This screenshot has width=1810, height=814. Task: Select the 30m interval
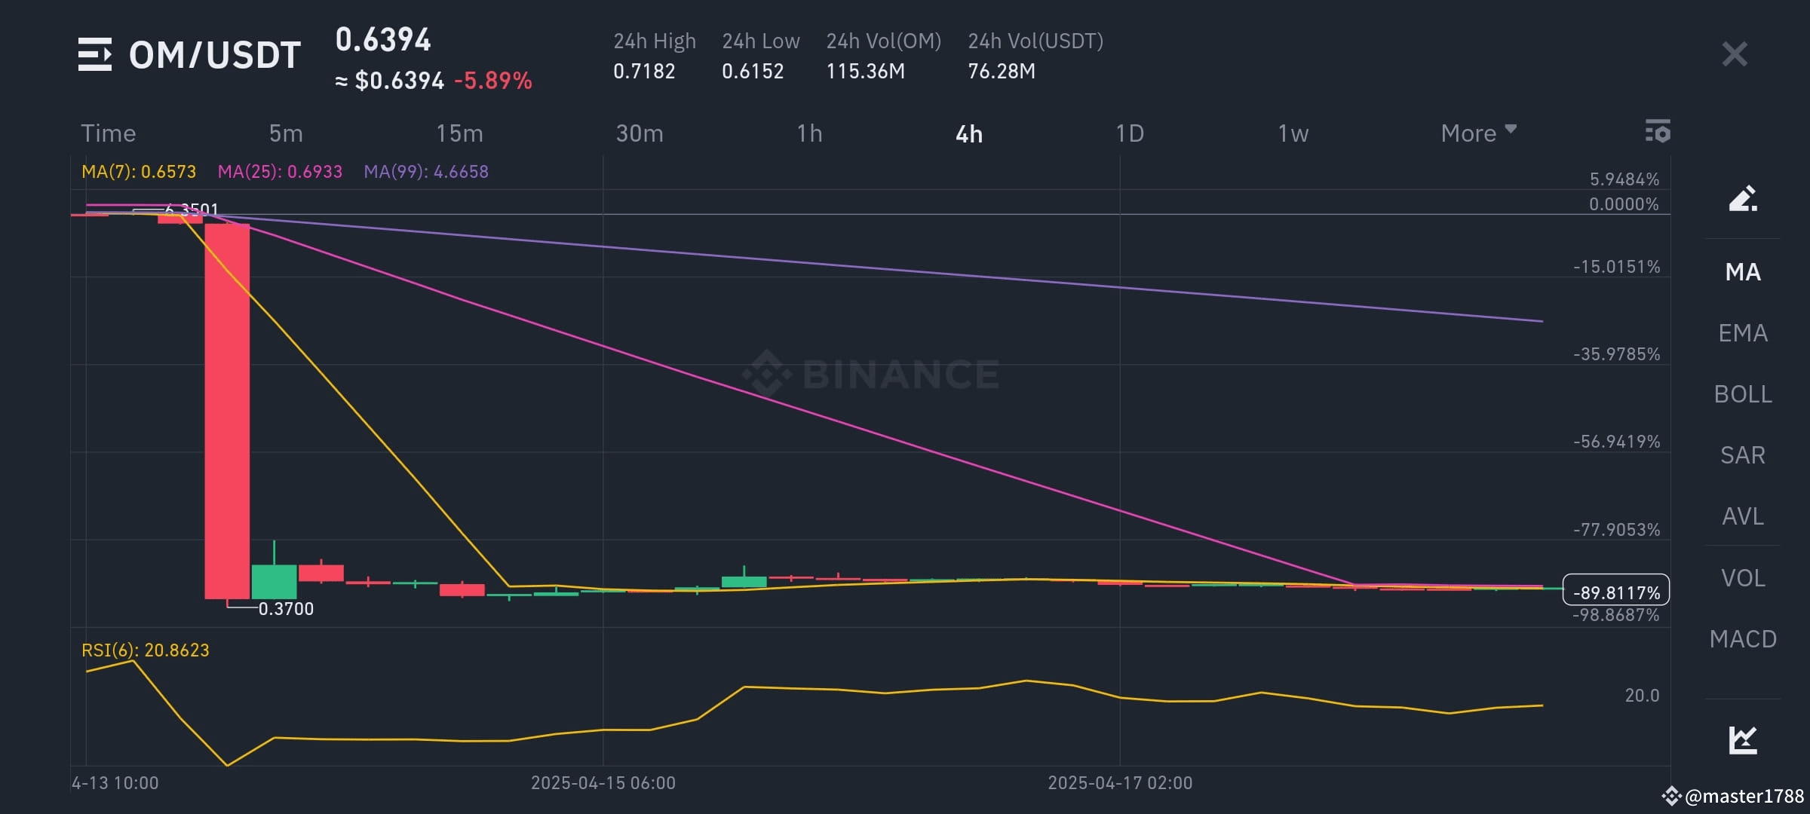[x=640, y=133]
